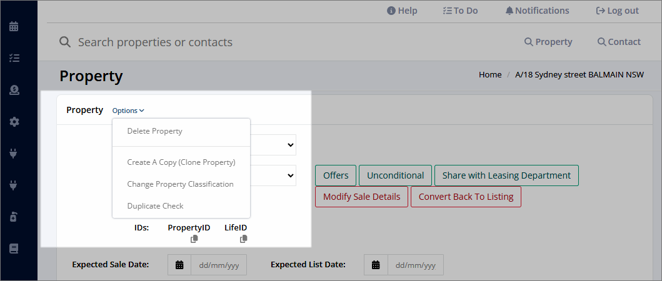Collapse the Options dropdown next to Property
Viewport: 662px width, 281px height.
pyautogui.click(x=128, y=111)
